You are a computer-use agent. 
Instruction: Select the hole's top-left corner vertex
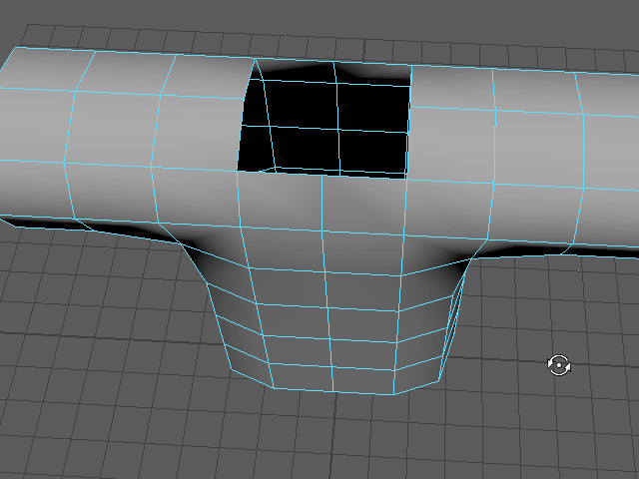[255, 59]
